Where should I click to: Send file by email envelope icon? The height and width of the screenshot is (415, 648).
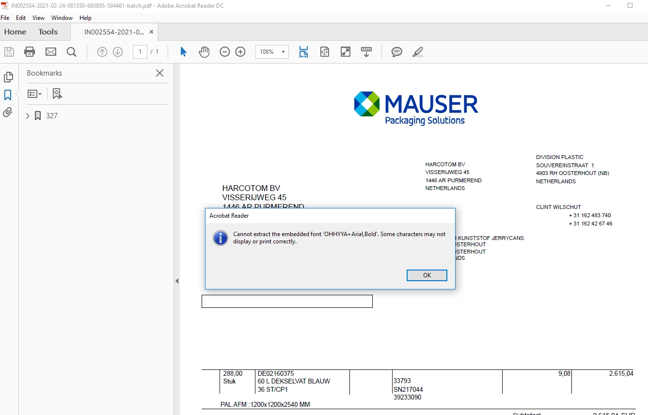point(51,52)
